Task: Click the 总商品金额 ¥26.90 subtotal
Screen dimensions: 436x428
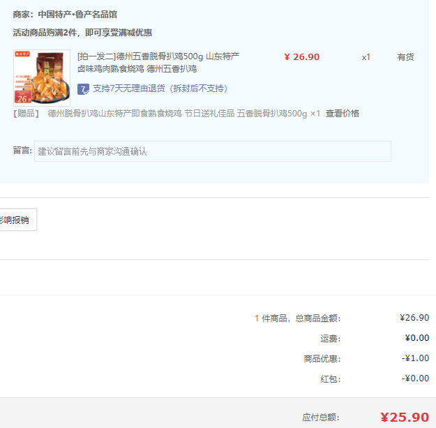Action: 414,317
